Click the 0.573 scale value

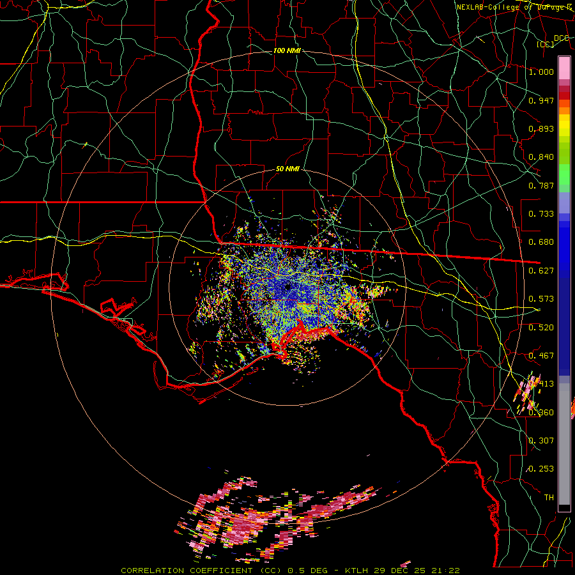click(x=541, y=299)
